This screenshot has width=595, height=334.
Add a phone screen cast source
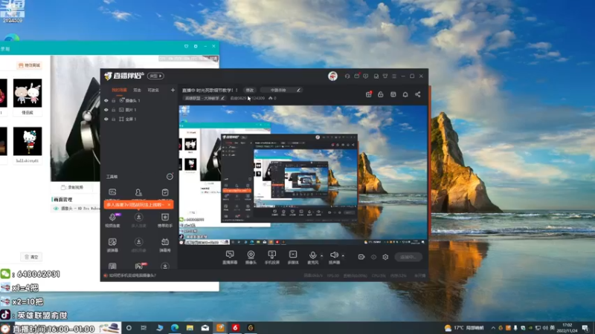pos(271,257)
